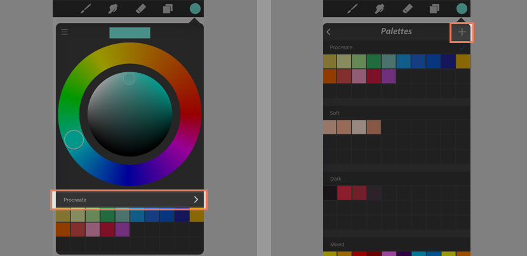Select the Eraser tool in left panel
This screenshot has width=527, height=256.
[x=140, y=9]
